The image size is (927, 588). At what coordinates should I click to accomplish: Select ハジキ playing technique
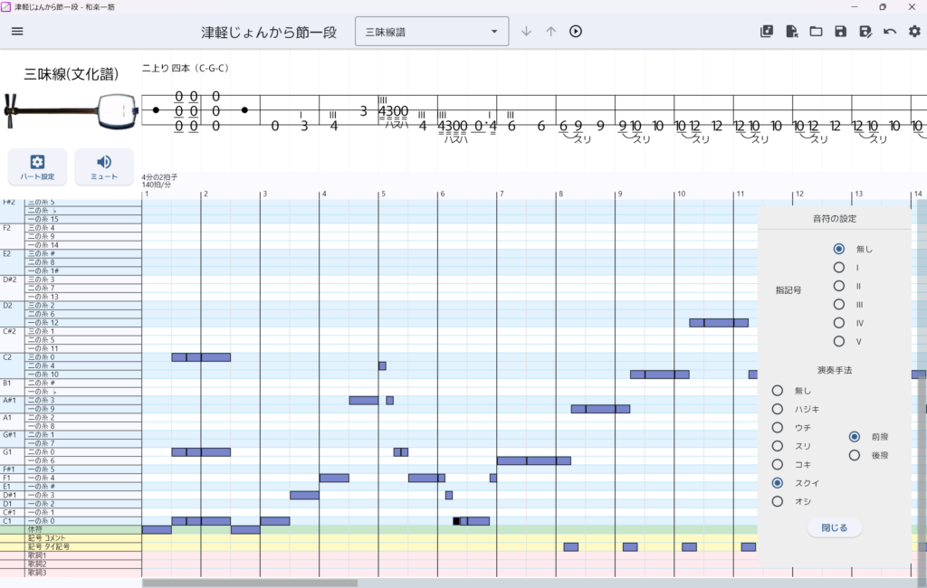tap(778, 409)
